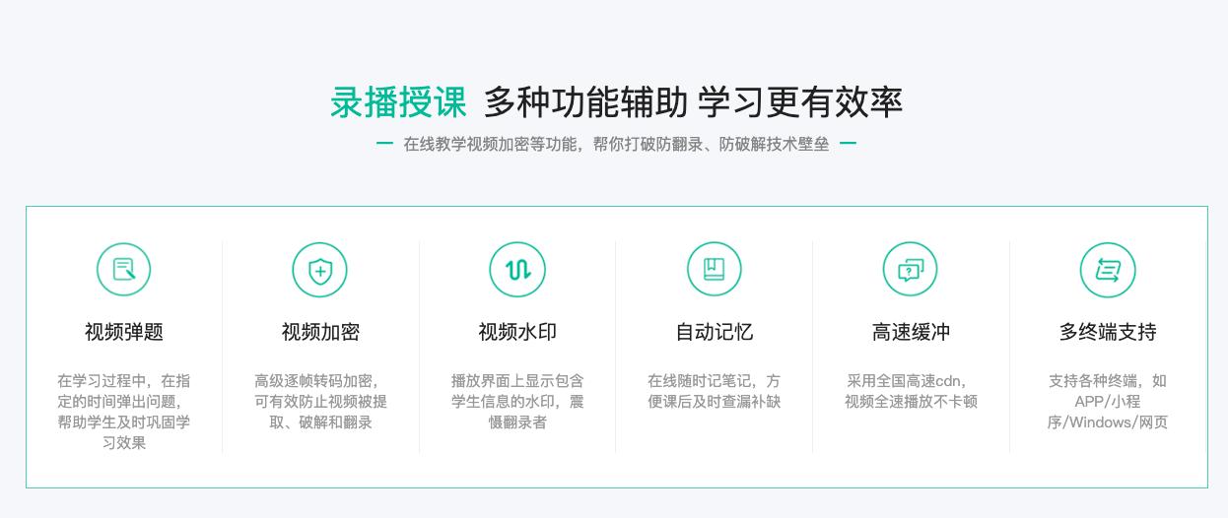Click the 多种功能辅助 学习更有效率 heading

693,102
